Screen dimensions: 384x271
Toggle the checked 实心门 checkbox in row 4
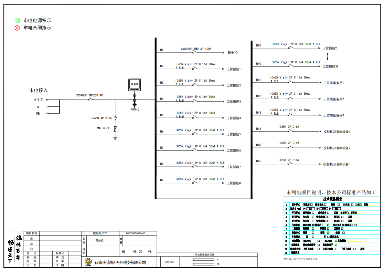(313, 217)
